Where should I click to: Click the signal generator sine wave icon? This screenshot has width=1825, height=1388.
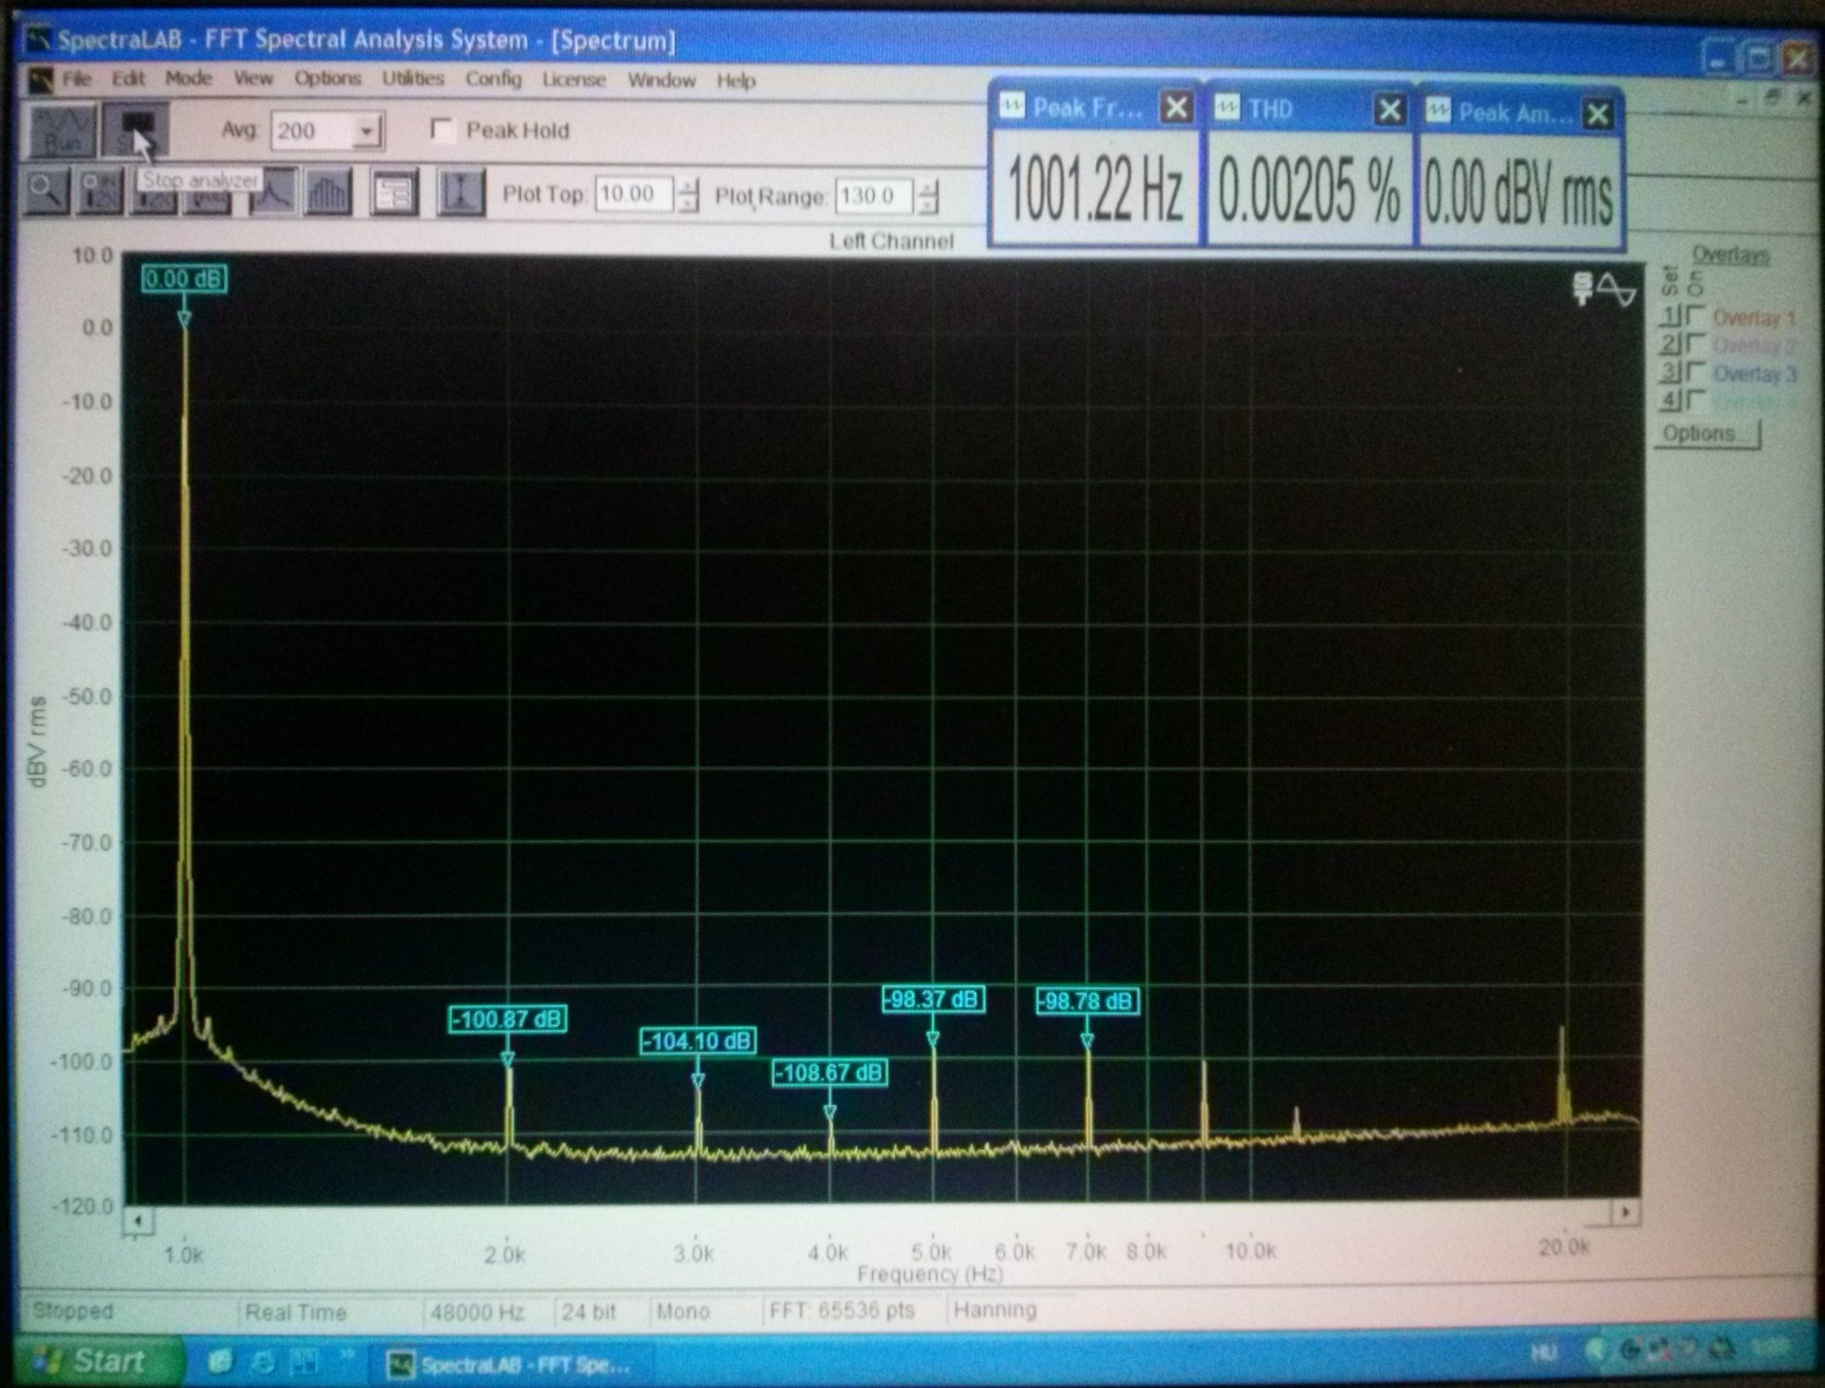tap(1616, 289)
